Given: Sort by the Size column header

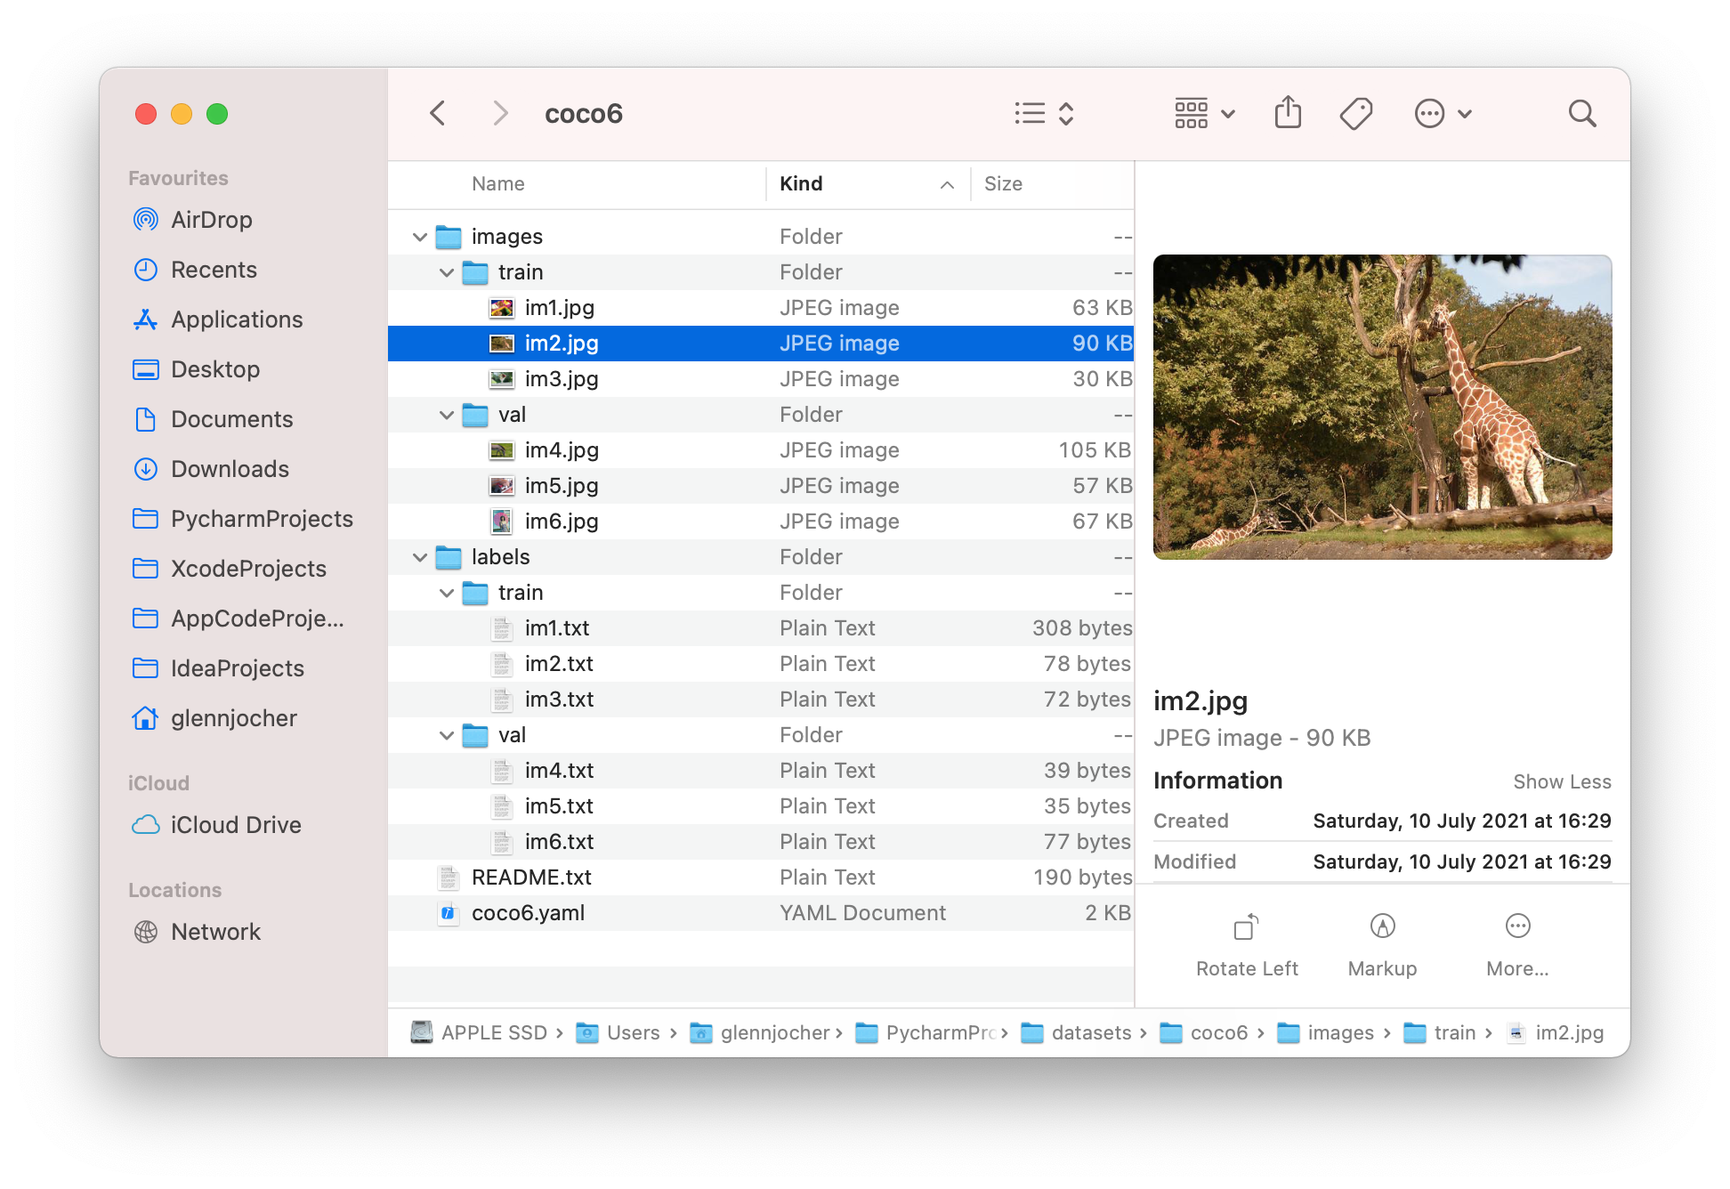Looking at the screenshot, I should (1003, 183).
